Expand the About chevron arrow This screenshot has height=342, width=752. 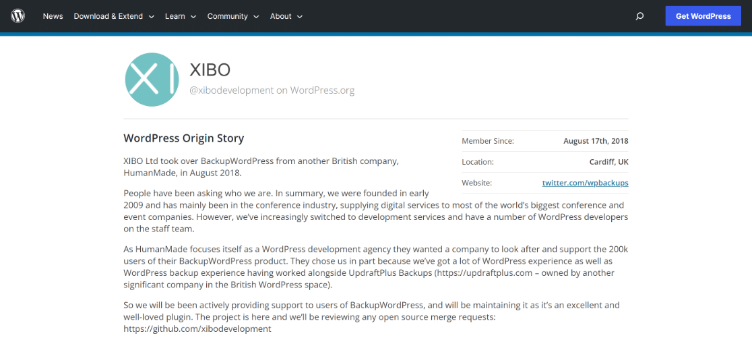(300, 17)
